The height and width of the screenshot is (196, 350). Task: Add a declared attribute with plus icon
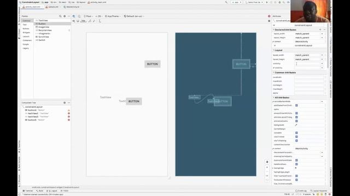click(x=320, y=29)
